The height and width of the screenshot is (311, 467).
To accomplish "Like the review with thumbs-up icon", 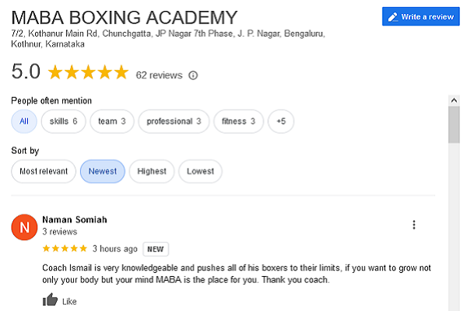I will pos(50,299).
